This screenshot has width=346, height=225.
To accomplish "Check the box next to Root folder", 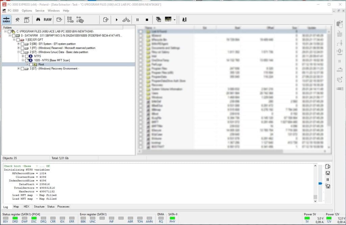I will point(31,64).
